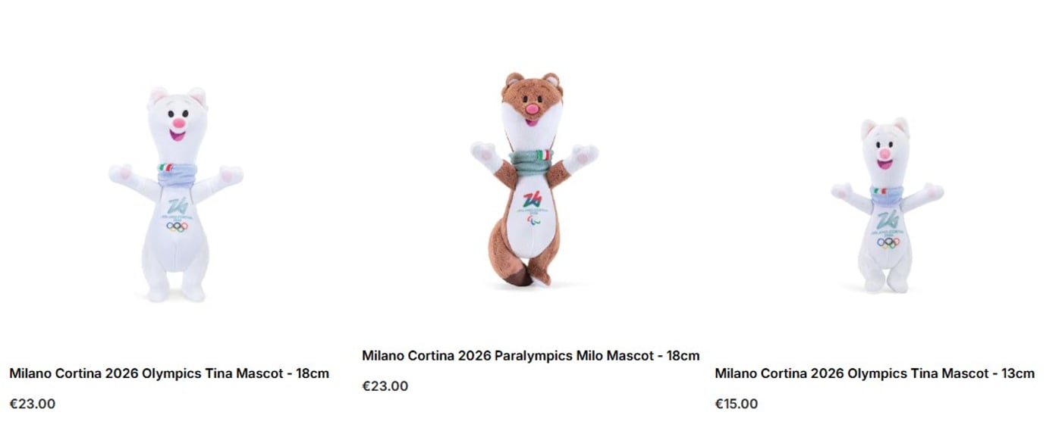1062x437 pixels.
Task: Click the Paralympics Milo Mascot - 18cm title
Action: [x=530, y=355]
